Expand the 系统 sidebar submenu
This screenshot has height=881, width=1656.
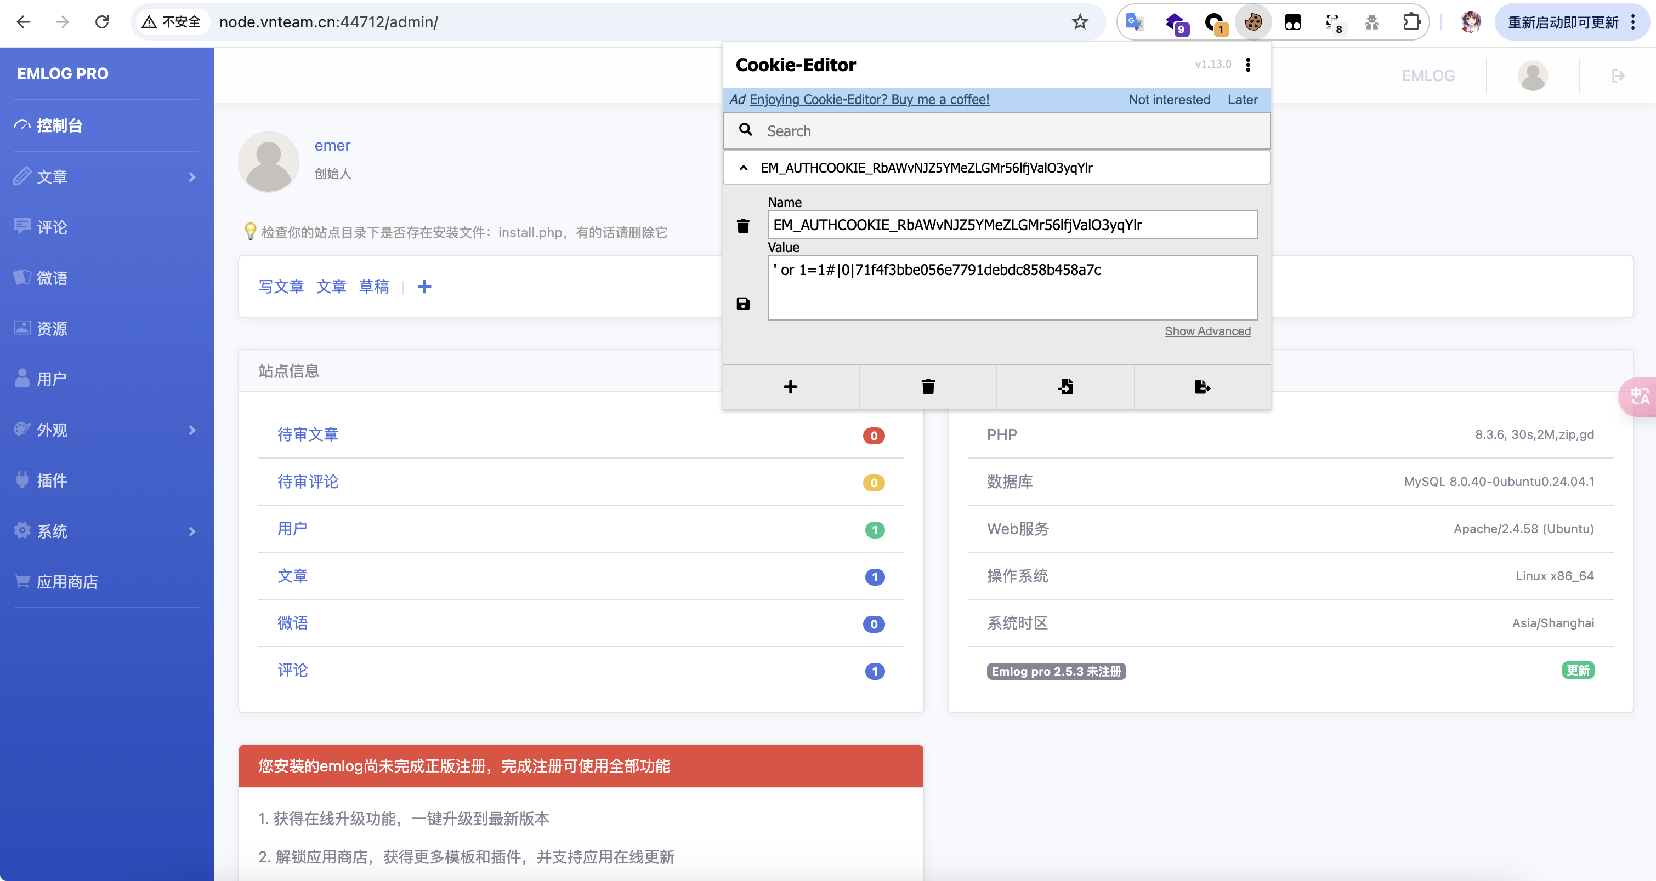pyautogui.click(x=191, y=531)
